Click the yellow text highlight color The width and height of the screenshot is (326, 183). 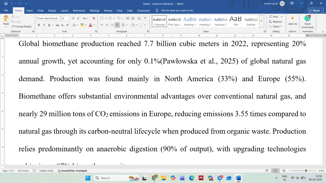click(x=81, y=25)
